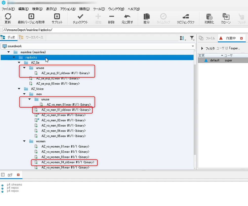Select file AZ_vo_men_01_old.wav
Screen dimensions: 248x206
pyautogui.click(x=66, y=110)
